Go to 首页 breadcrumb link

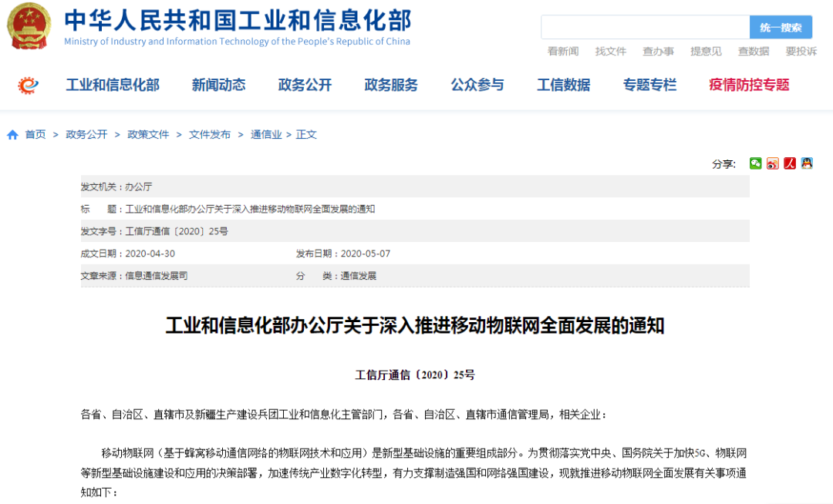click(x=35, y=135)
